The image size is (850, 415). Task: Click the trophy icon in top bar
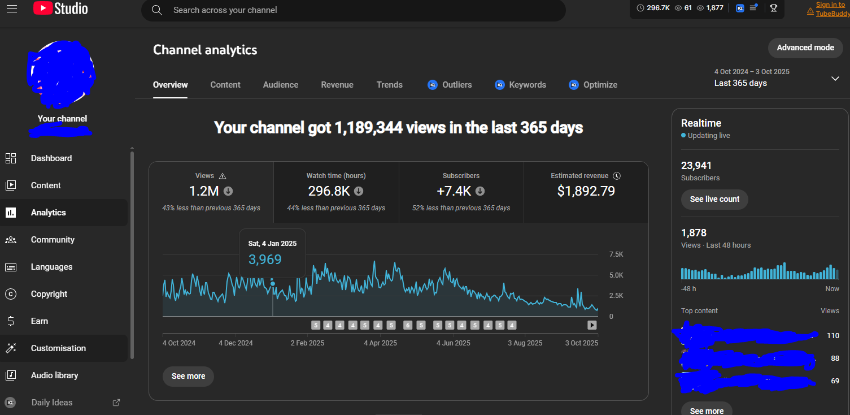[x=773, y=8]
